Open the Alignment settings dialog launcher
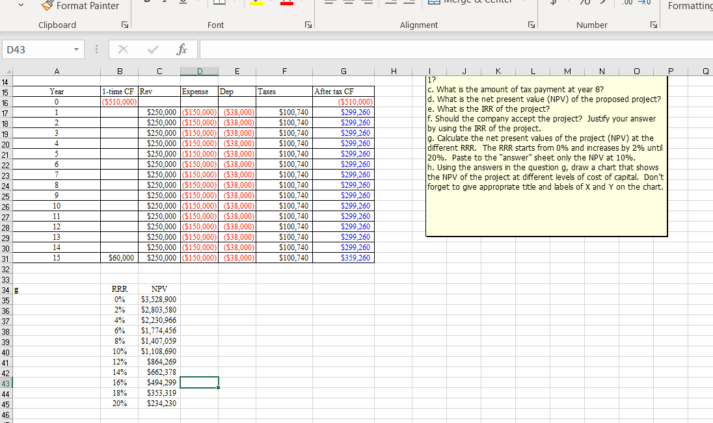This screenshot has height=423, width=713. click(x=531, y=25)
